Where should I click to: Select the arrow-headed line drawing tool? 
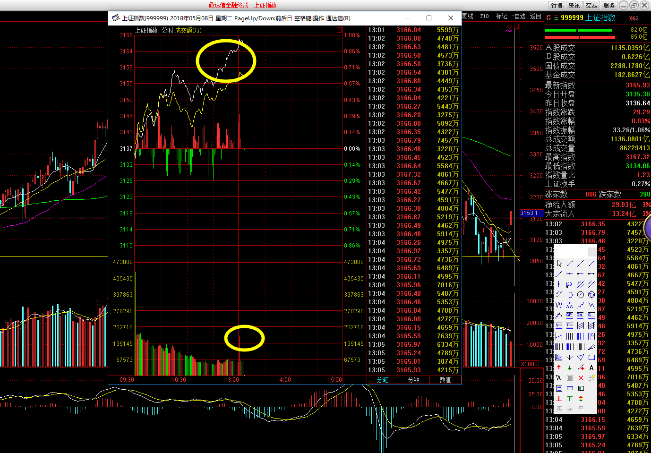[x=591, y=263]
